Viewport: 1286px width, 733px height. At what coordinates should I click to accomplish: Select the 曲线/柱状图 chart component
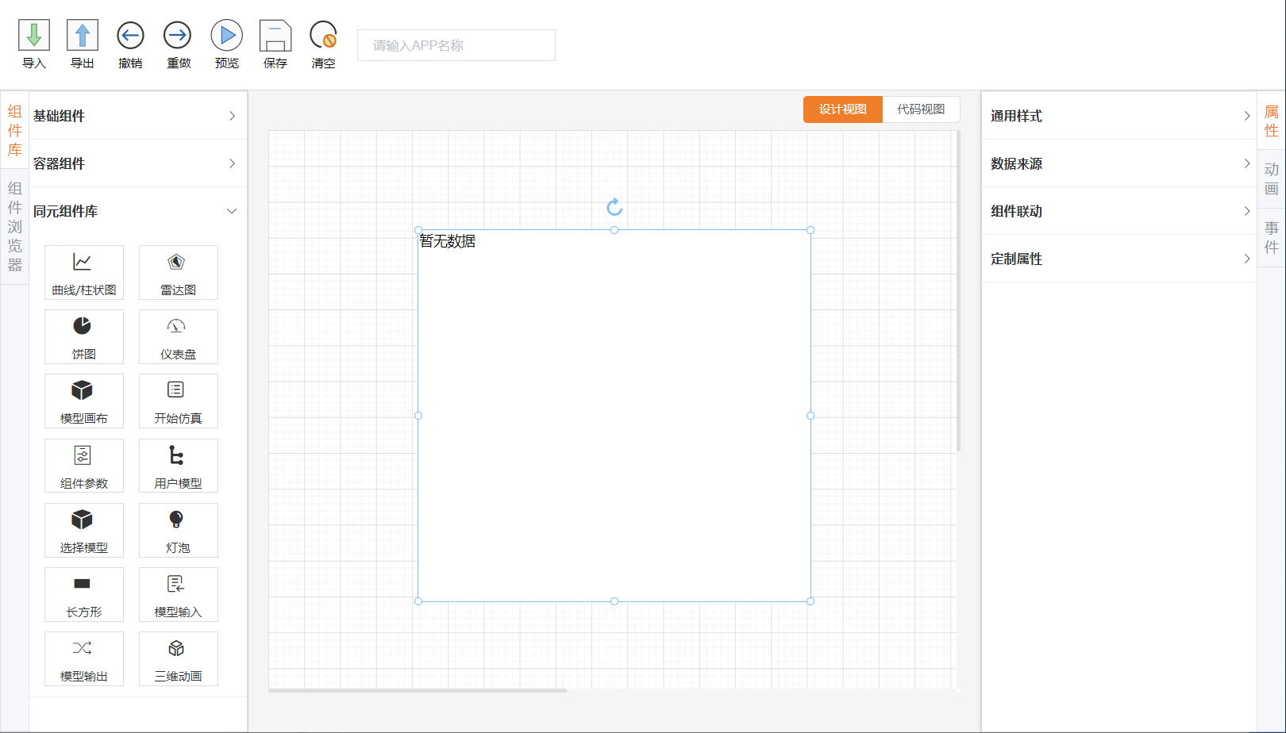click(84, 272)
